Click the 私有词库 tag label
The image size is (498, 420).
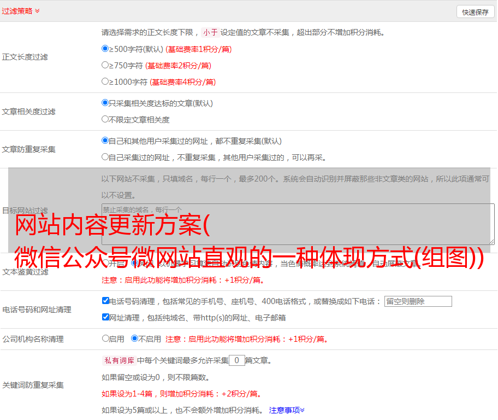coord(118,360)
